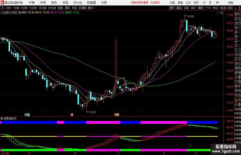Click the 统计 statistics button
Image resolution: width=241 pixels, height=155 pixels.
194,8
